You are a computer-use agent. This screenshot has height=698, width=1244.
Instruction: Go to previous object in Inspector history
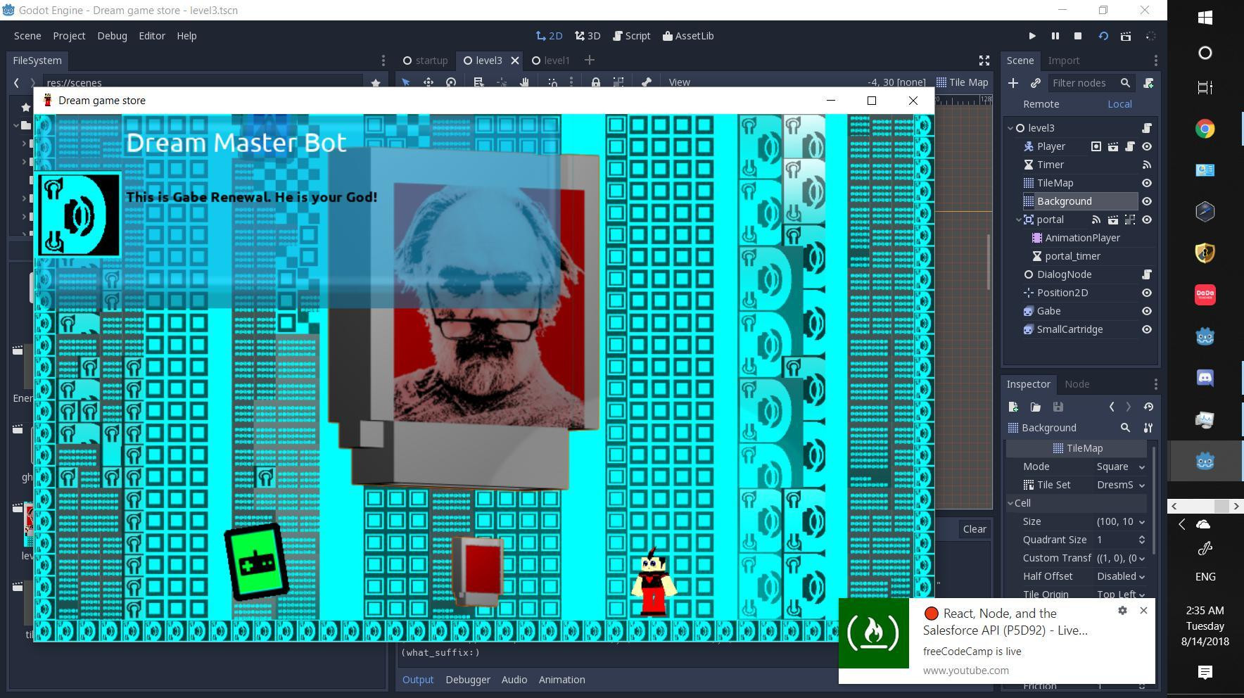(x=1112, y=407)
